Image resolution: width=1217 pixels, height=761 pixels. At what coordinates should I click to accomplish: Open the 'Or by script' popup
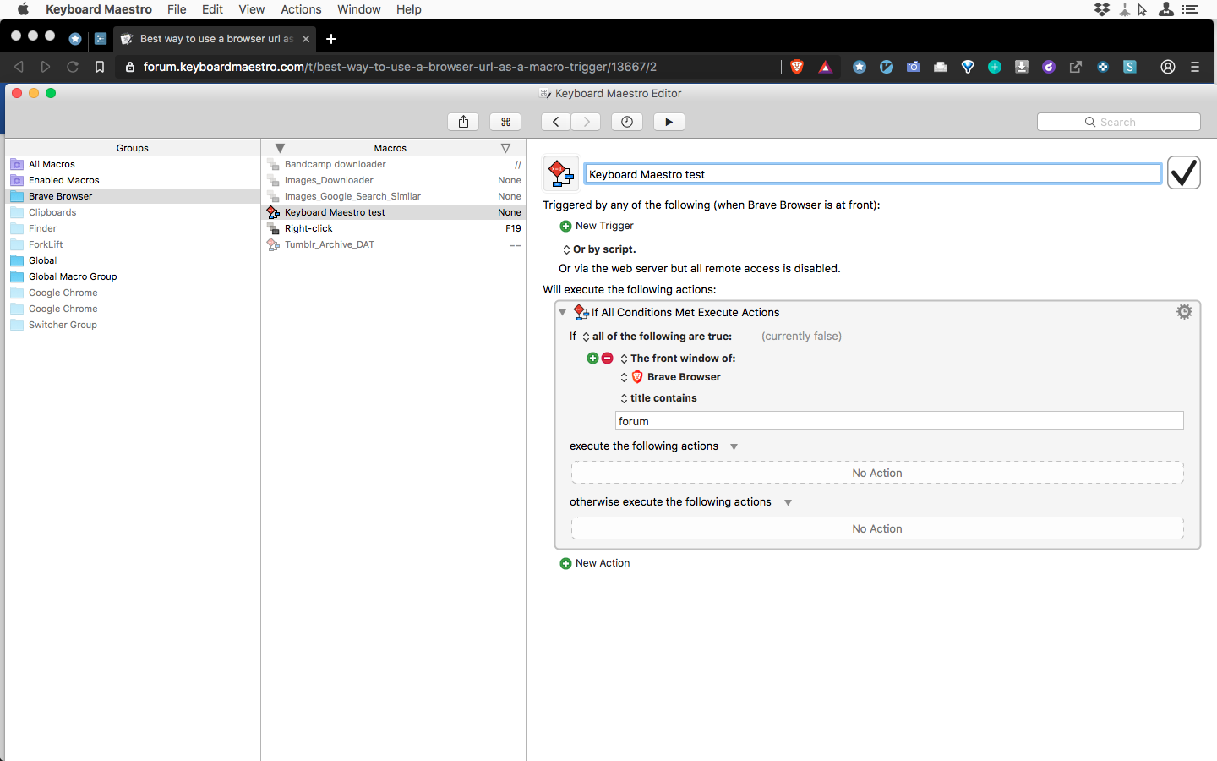click(599, 249)
